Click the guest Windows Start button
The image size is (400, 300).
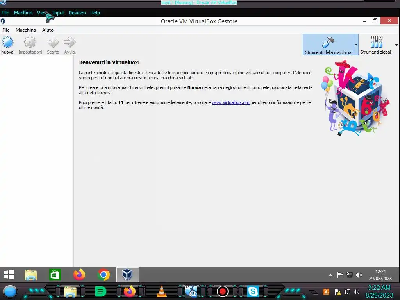click(x=9, y=275)
